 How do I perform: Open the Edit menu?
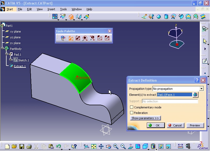click(x=29, y=9)
